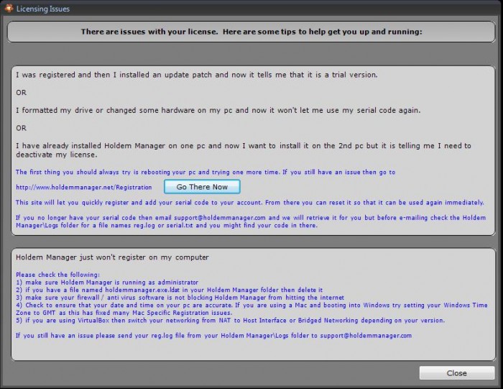Click the 'I was registered and then I installed' line
The width and height of the screenshot is (503, 389).
(x=197, y=75)
